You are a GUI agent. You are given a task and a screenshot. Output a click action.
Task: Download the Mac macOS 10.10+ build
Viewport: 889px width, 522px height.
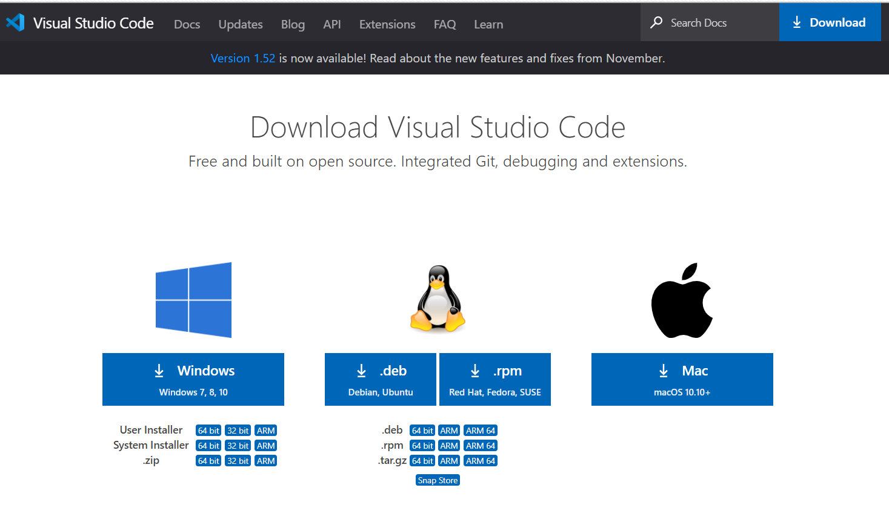[x=682, y=379]
